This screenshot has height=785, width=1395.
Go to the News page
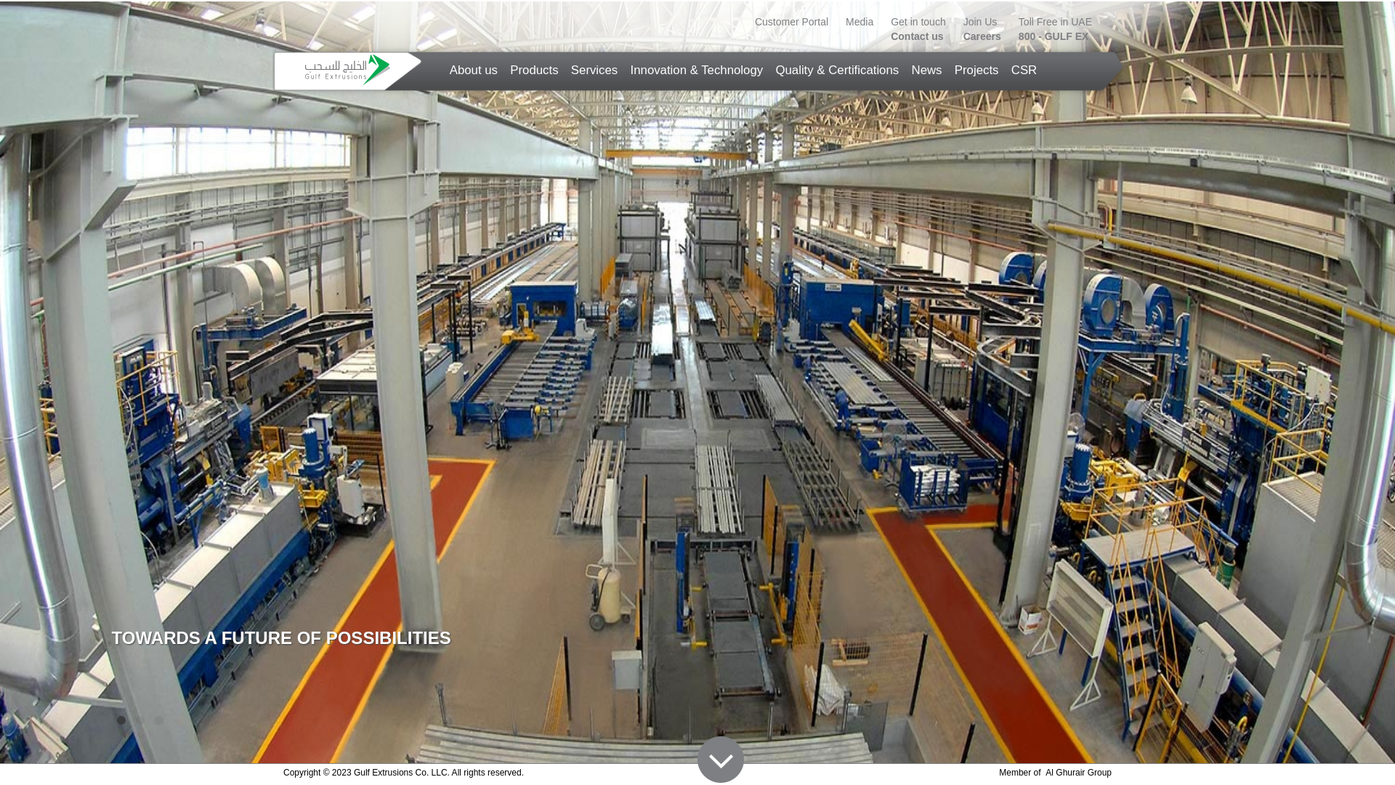point(926,71)
